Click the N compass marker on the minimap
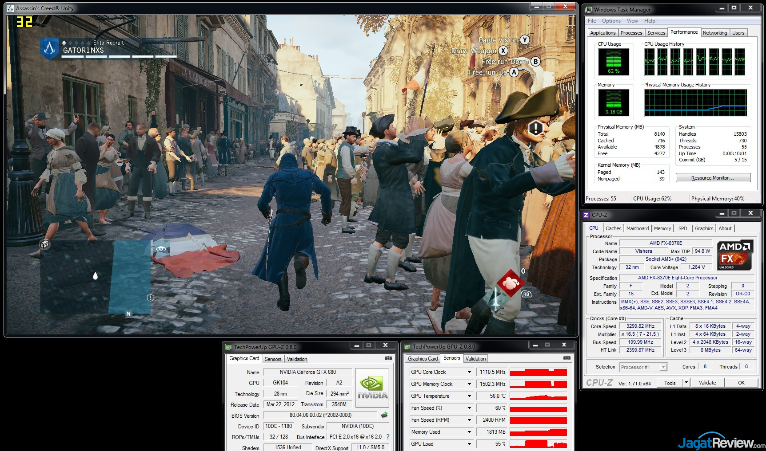This screenshot has height=451, width=766. pyautogui.click(x=128, y=314)
